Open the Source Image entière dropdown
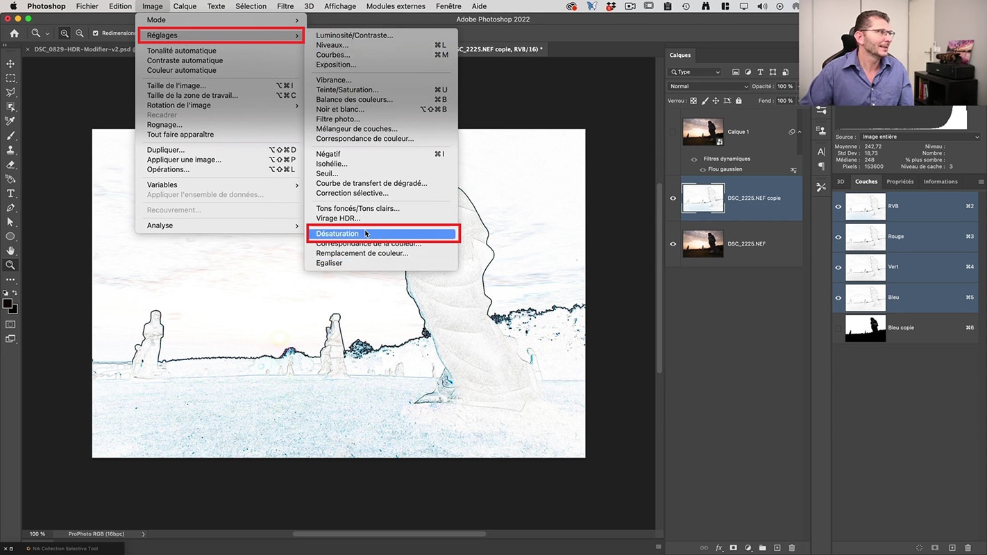Image resolution: width=987 pixels, height=555 pixels. (x=920, y=137)
